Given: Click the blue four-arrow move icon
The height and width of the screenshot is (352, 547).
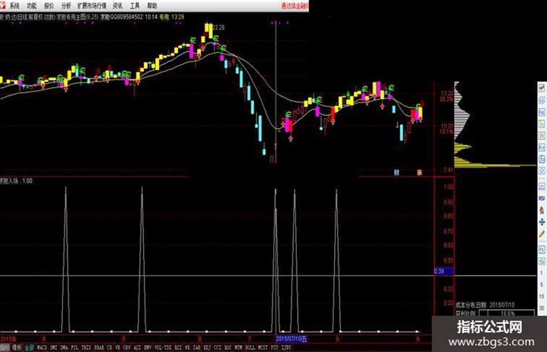Looking at the screenshot, I should (x=541, y=222).
